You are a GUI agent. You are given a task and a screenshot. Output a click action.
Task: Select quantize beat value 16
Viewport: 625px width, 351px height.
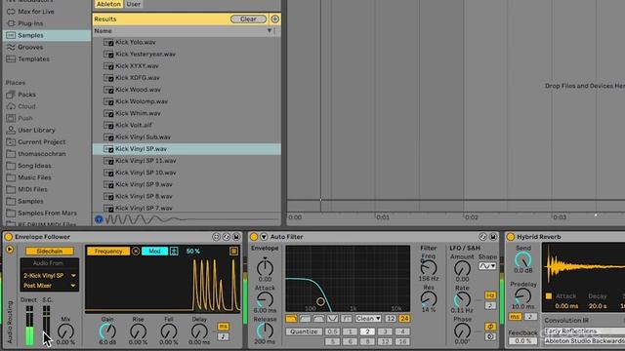[x=402, y=341]
